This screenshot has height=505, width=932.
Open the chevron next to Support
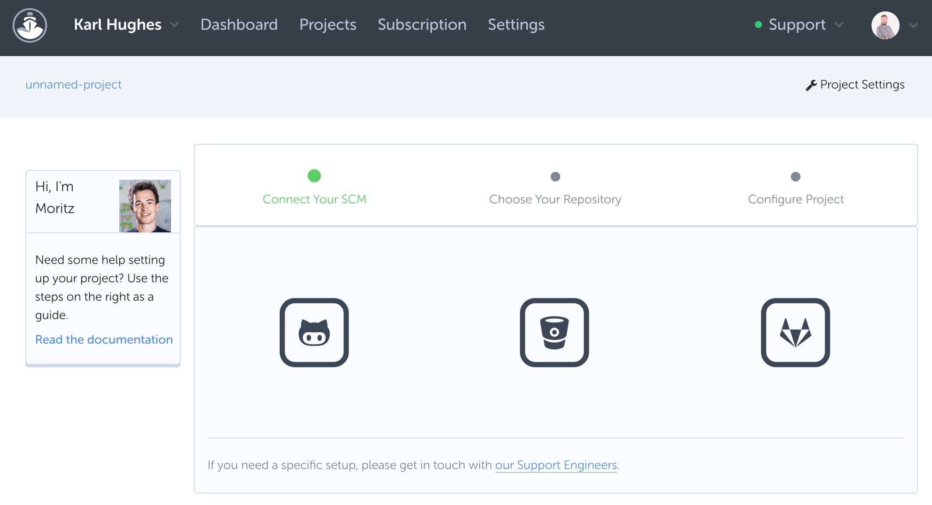pos(839,25)
